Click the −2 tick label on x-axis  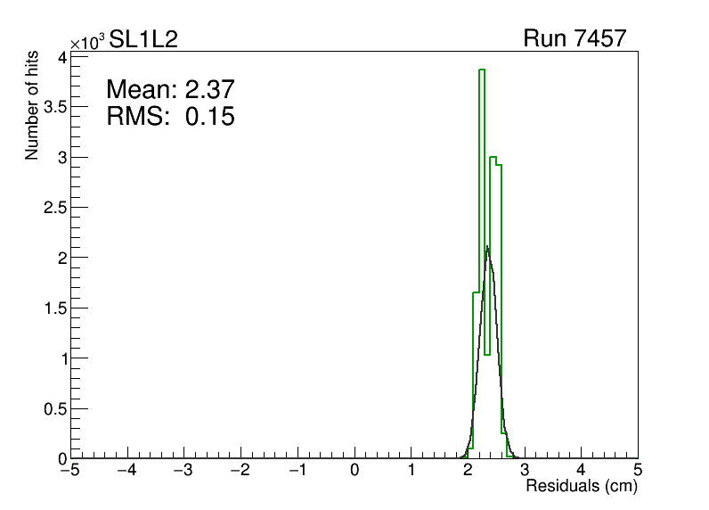pos(240,470)
